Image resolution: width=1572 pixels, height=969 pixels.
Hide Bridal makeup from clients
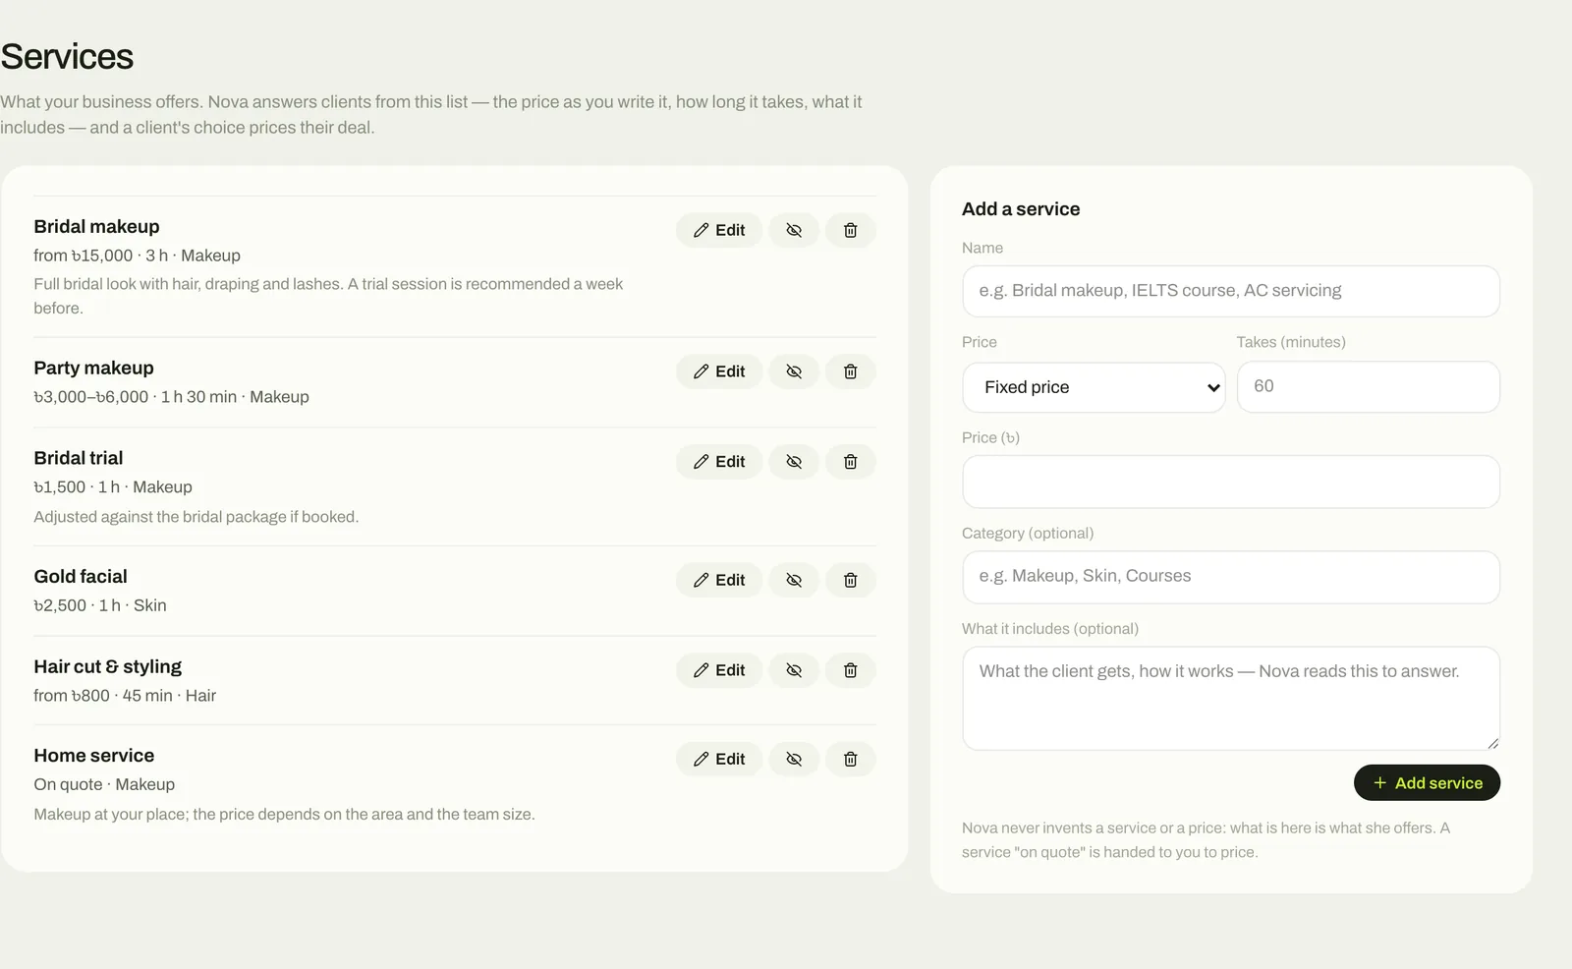tap(794, 230)
